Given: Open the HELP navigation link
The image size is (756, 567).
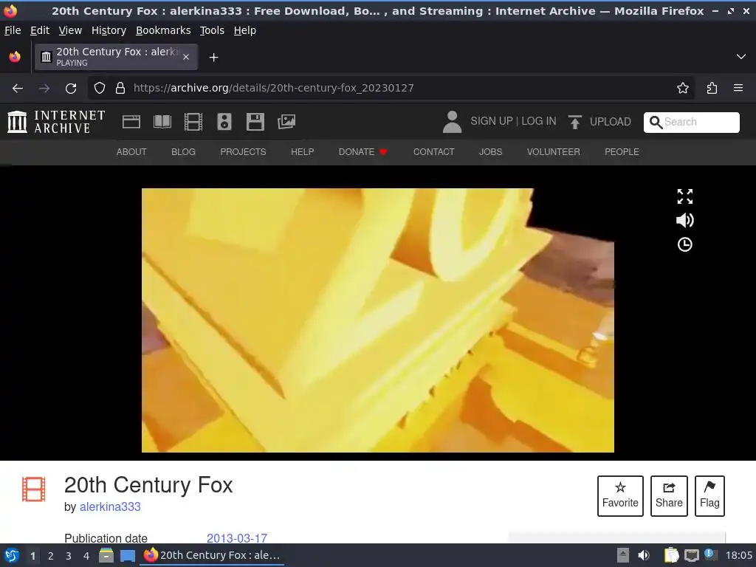Looking at the screenshot, I should coord(302,152).
